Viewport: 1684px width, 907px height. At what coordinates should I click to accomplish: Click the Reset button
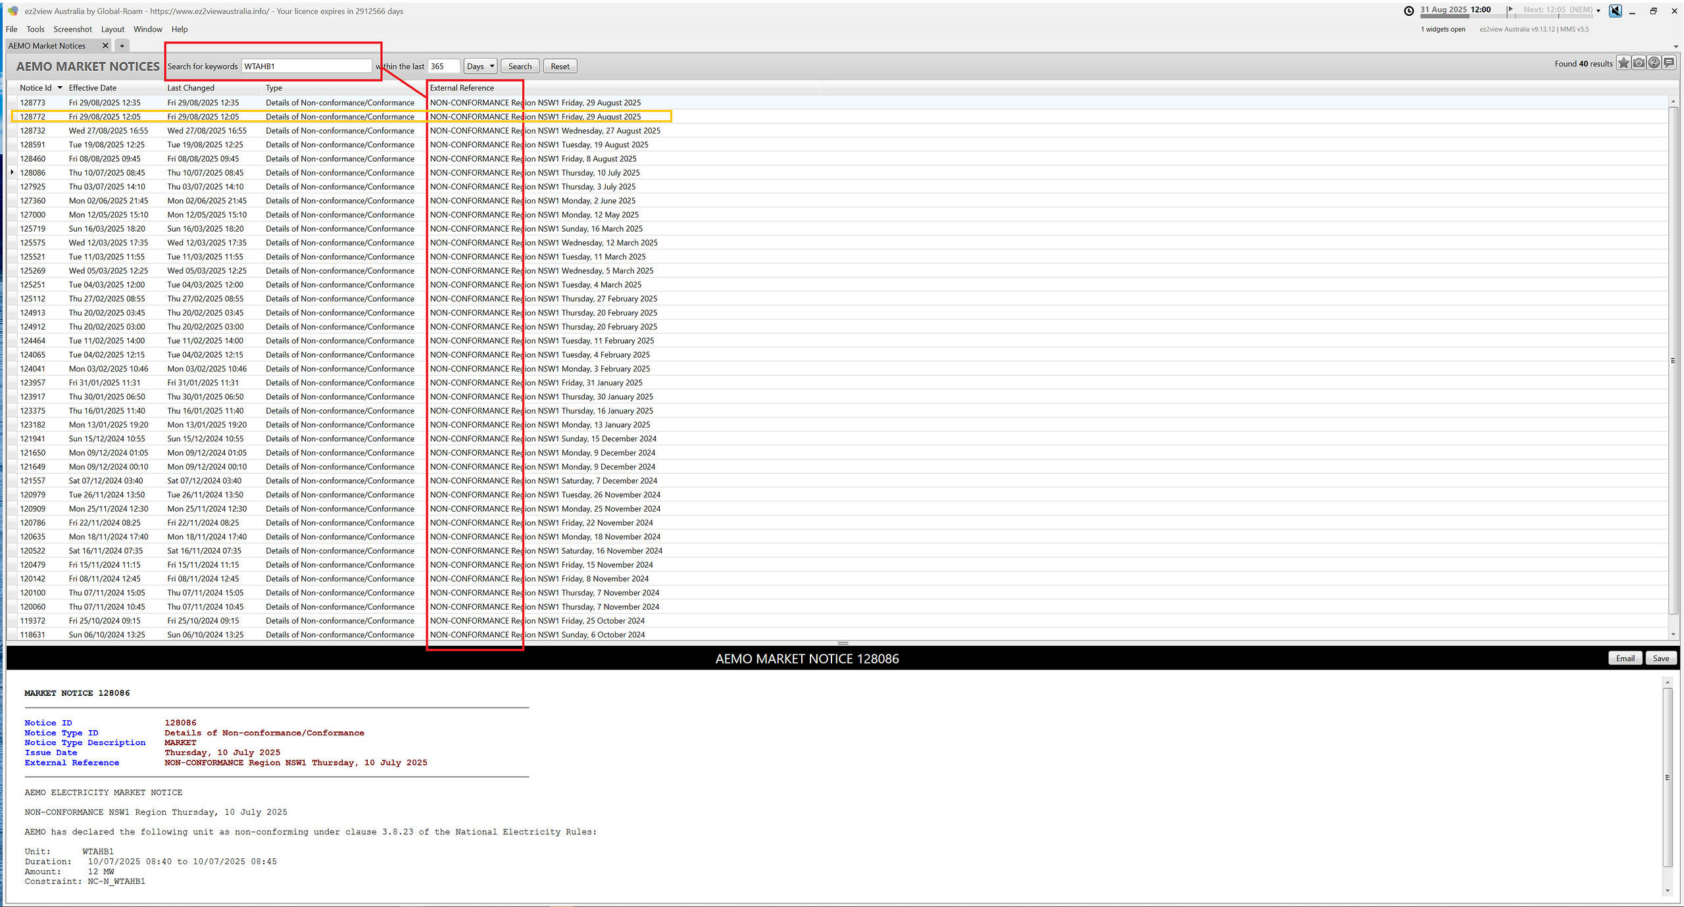pos(560,66)
